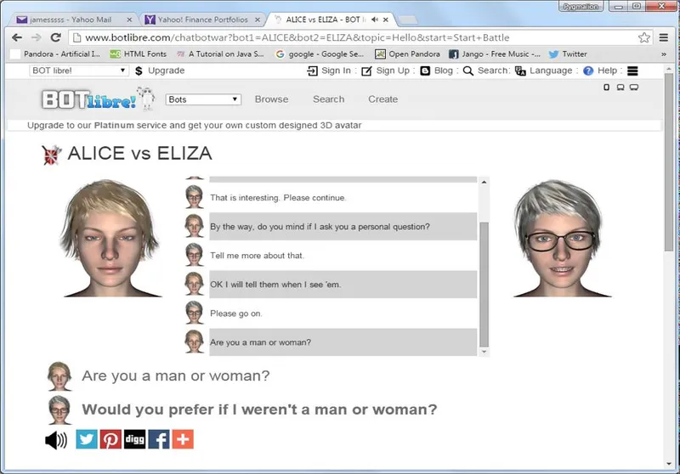Open Jango - Free Music bookmark

tap(495, 54)
